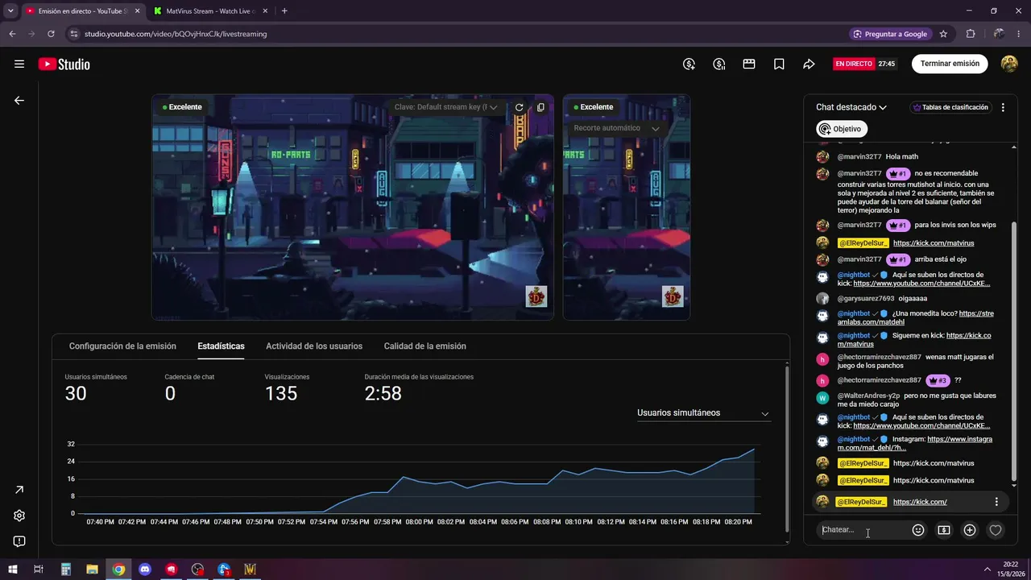This screenshot has height=580, width=1031.
Task: Open the Chrome tab search dropdown
Action: click(11, 11)
